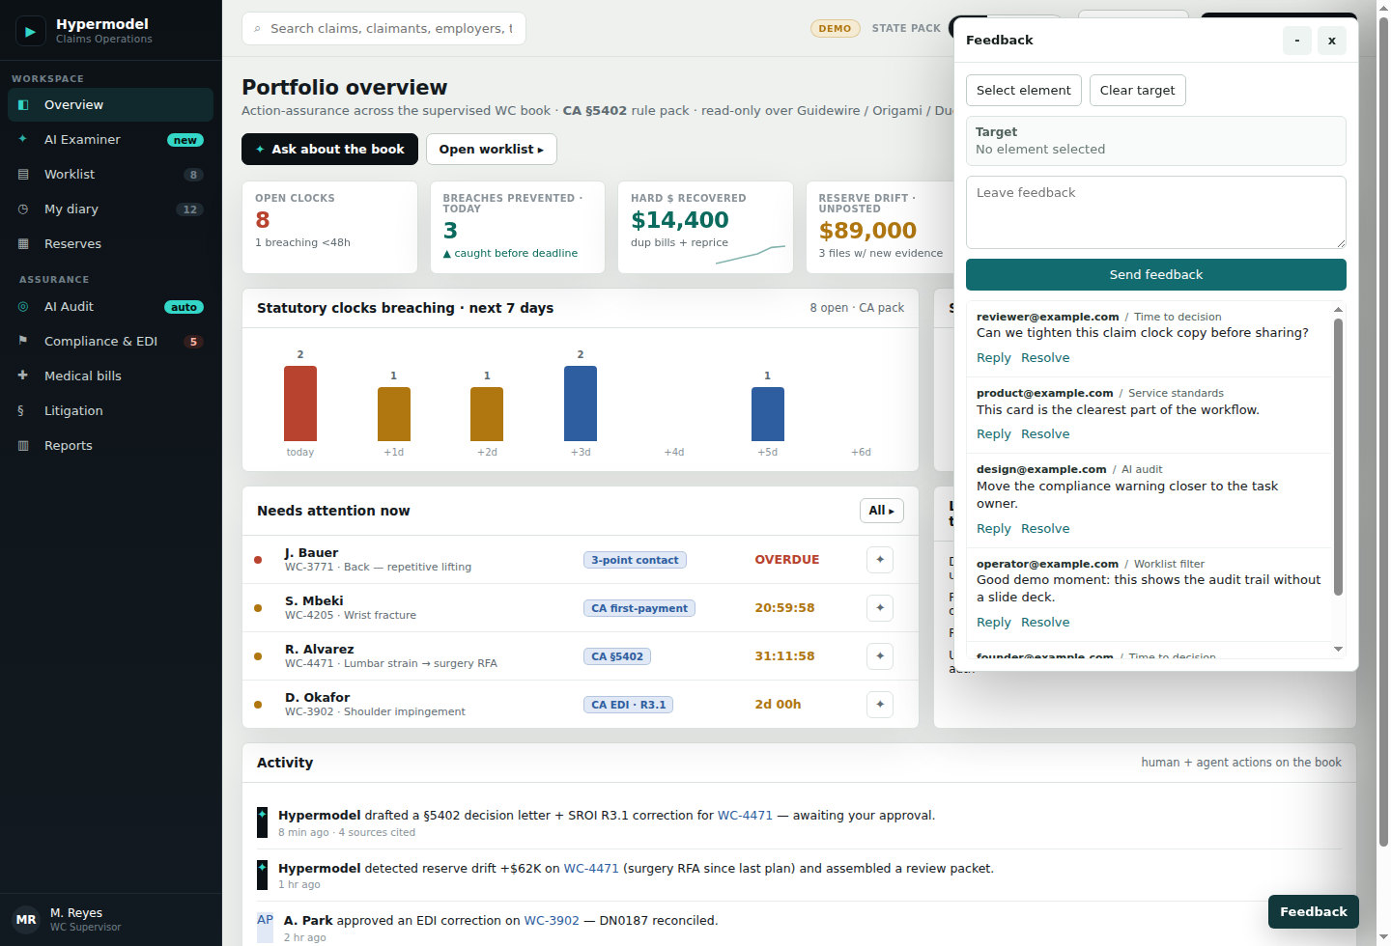Click the search claims input field
1391x946 pixels.
click(383, 29)
